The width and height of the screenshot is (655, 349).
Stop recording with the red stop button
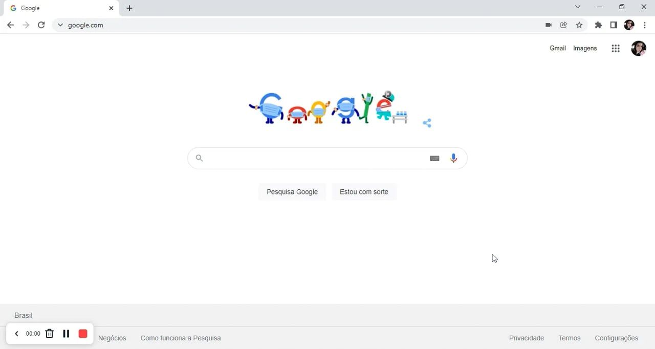click(83, 334)
